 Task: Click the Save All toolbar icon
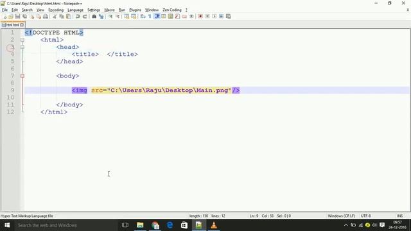point(24,16)
